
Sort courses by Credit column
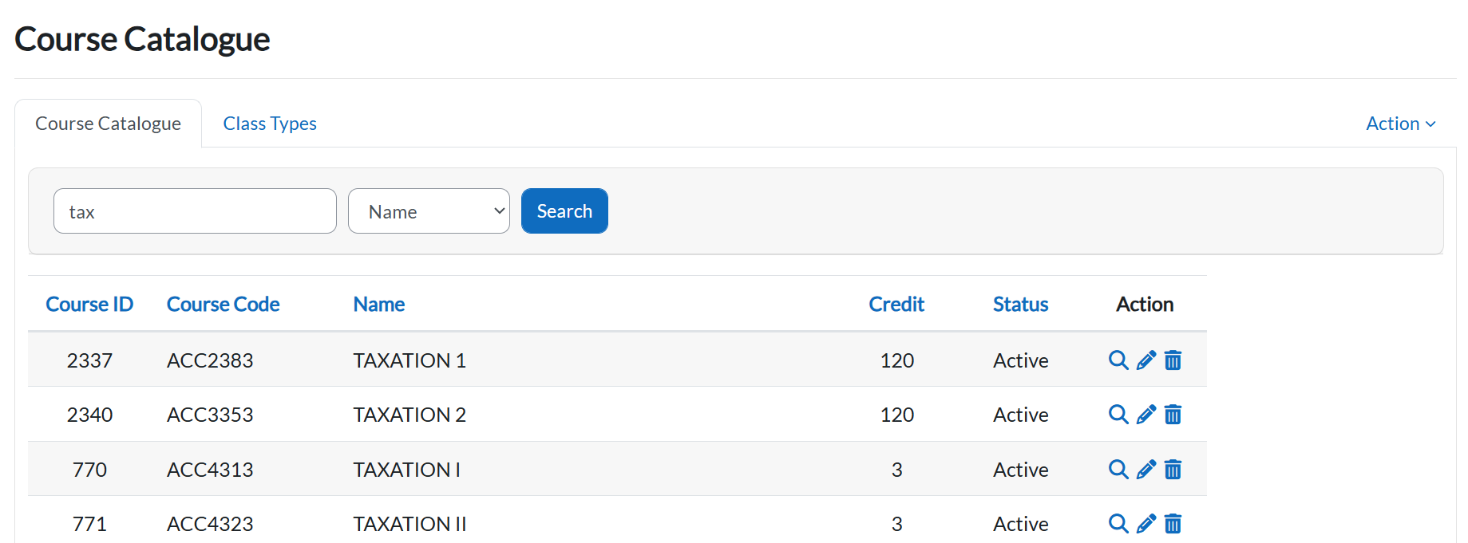pyautogui.click(x=896, y=305)
